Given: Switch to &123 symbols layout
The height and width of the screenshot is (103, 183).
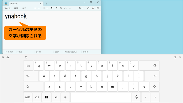Looking at the screenshot, I should tap(28, 97).
